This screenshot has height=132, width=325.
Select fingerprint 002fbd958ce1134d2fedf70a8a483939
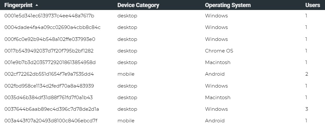tap(49, 86)
